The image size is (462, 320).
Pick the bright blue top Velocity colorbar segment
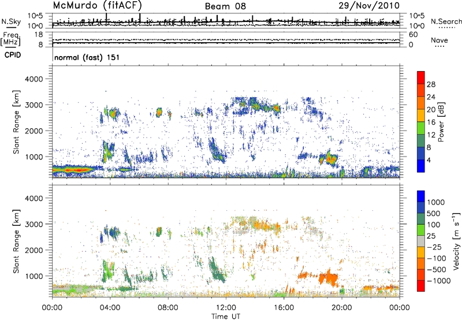pyautogui.click(x=421, y=196)
